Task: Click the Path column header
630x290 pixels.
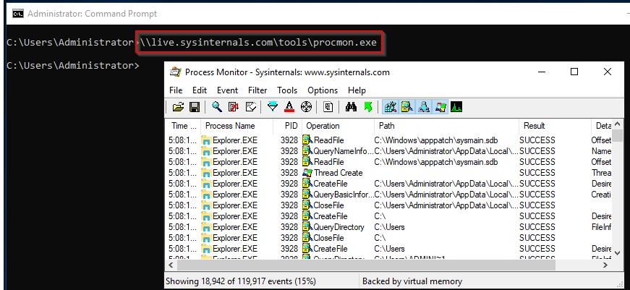Action: tap(446, 126)
